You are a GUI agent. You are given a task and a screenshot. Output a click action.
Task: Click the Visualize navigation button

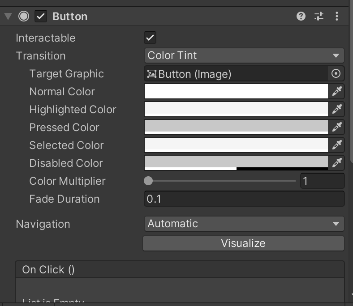point(243,243)
